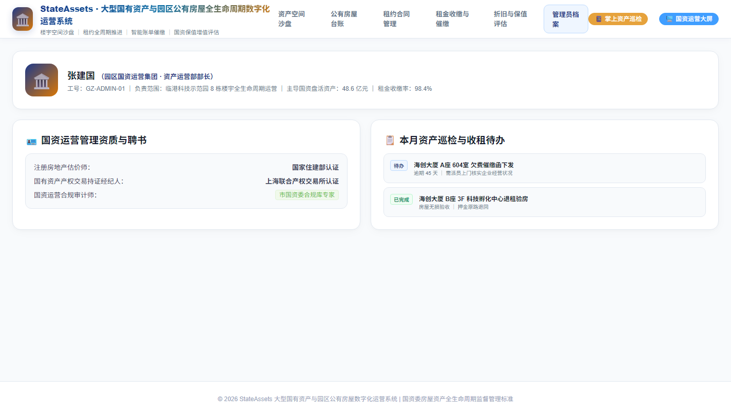Click the 上海联合产权交易所认证 value

coord(302,181)
